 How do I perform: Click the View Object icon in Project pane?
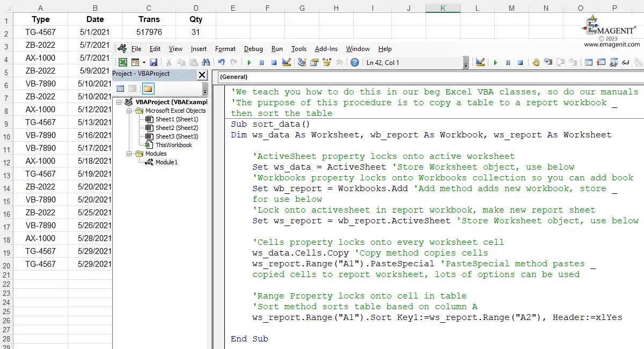132,89
